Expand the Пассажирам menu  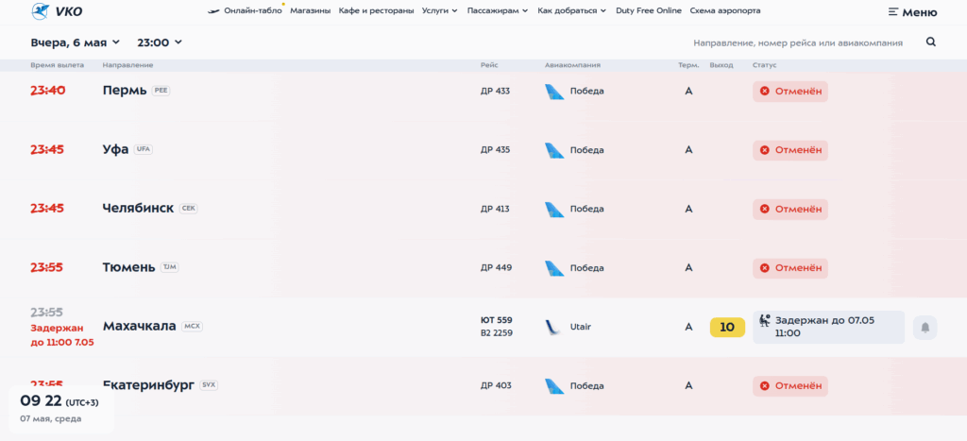[498, 10]
